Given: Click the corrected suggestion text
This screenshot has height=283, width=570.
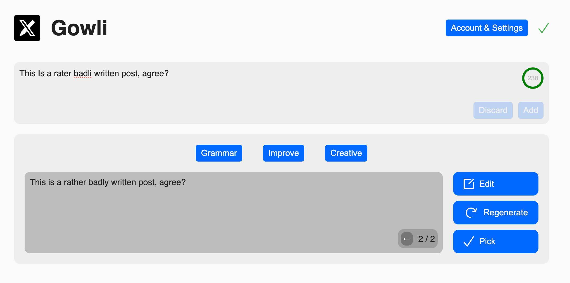Looking at the screenshot, I should click(108, 182).
